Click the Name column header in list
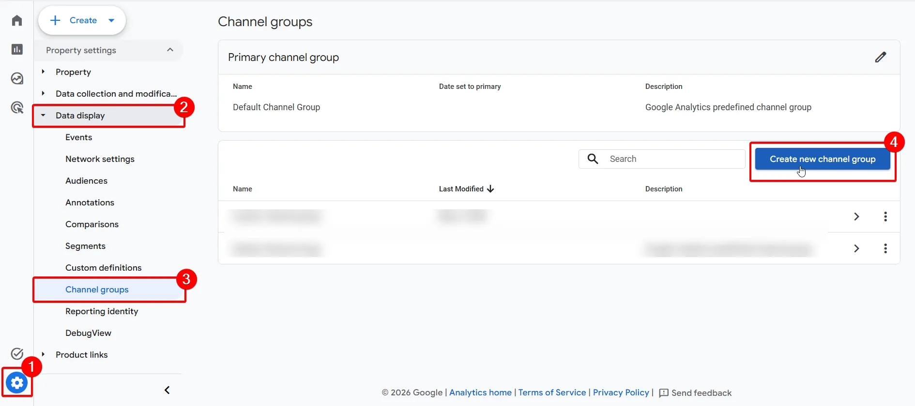Viewport: 915px width, 406px height. (243, 189)
